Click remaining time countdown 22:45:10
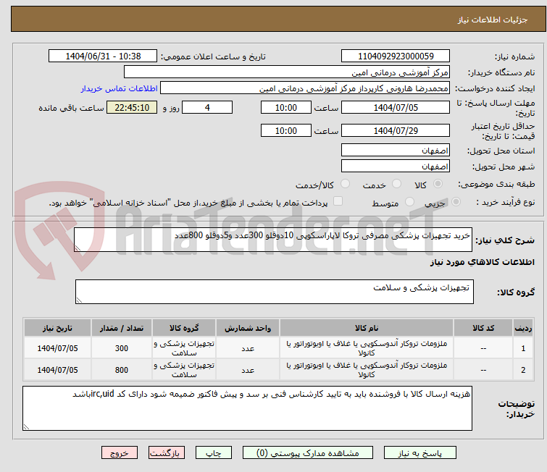Viewport: 547px width, 472px height. point(132,107)
